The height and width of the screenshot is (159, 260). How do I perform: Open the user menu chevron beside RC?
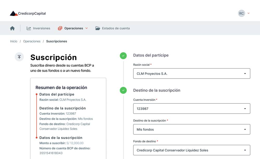point(248,13)
